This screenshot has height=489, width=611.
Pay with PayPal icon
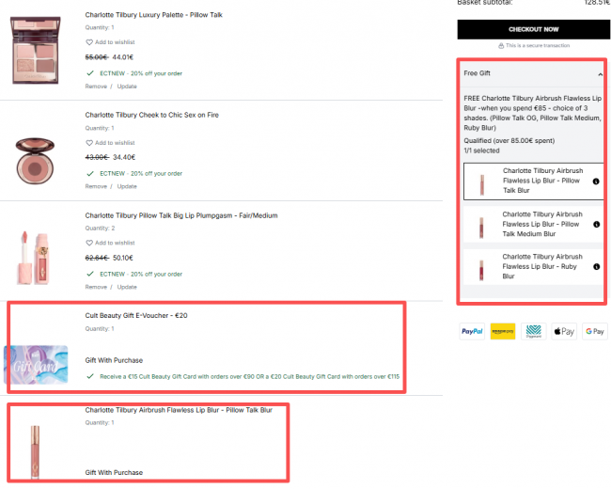[x=472, y=331]
